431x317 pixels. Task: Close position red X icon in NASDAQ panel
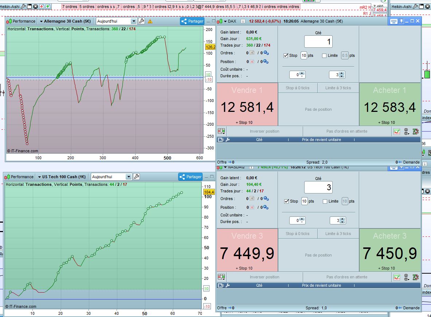[252, 207]
